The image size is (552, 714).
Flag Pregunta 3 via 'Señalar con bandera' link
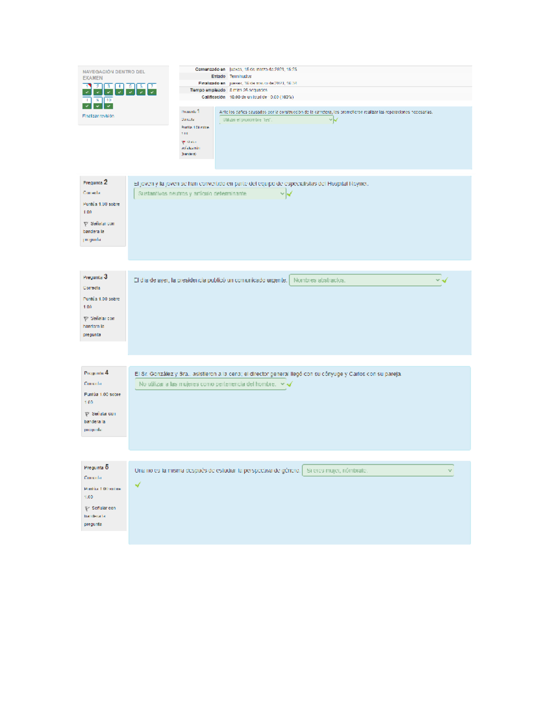pos(99,326)
